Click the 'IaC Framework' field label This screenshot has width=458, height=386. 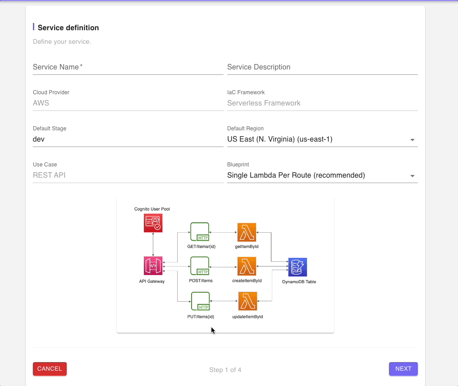tap(246, 92)
